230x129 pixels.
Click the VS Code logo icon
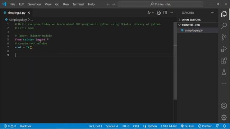(x=4, y=4)
